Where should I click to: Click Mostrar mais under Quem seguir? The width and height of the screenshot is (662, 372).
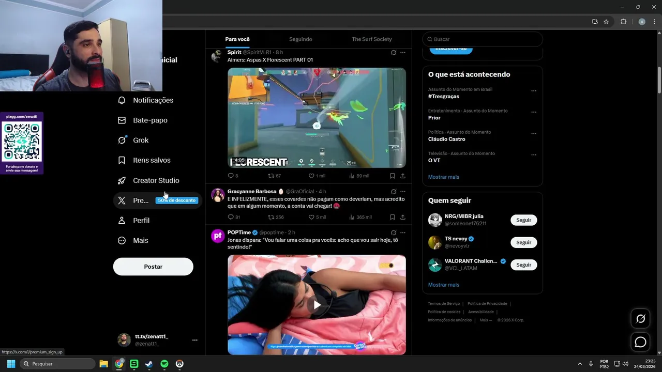pos(444,285)
